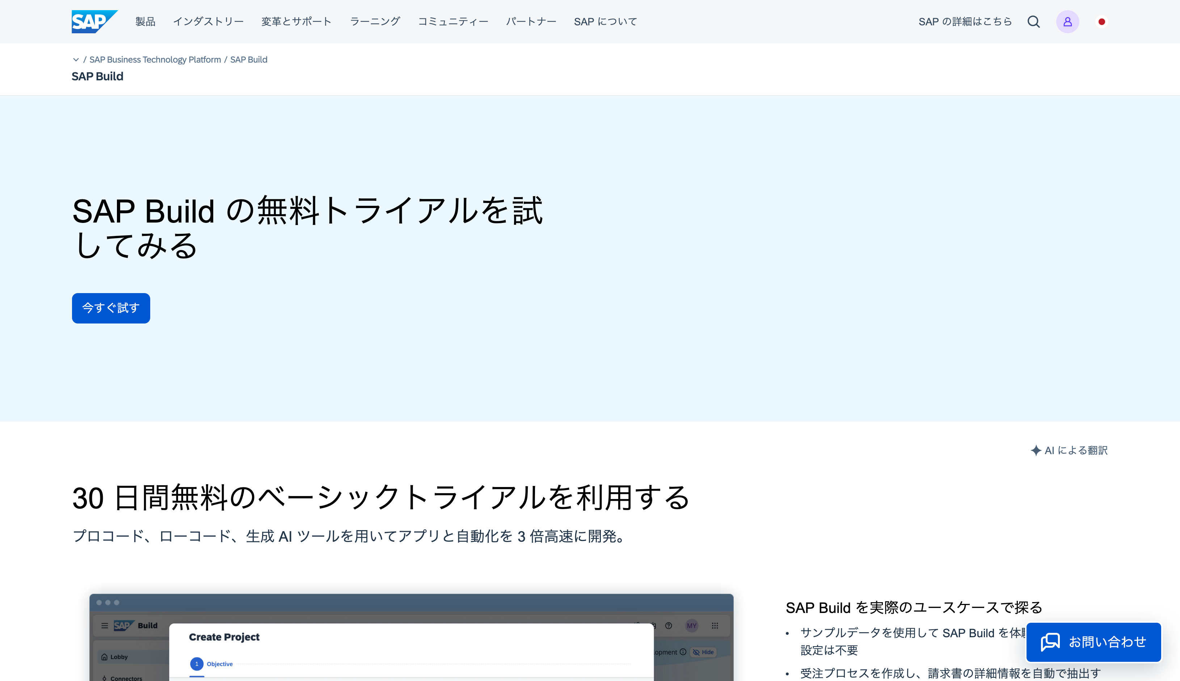Image resolution: width=1180 pixels, height=681 pixels.
Task: Choose the パートナー menu item
Action: (531, 21)
